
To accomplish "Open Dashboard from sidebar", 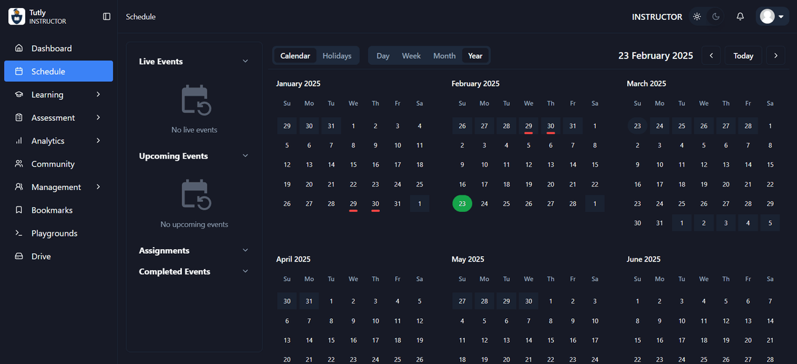I will point(58,48).
